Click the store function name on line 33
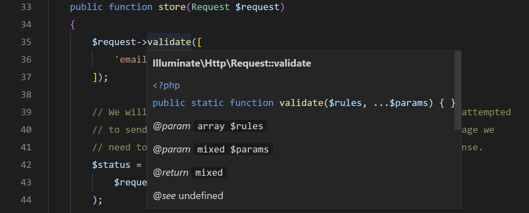This screenshot has height=213, width=529. click(172, 6)
